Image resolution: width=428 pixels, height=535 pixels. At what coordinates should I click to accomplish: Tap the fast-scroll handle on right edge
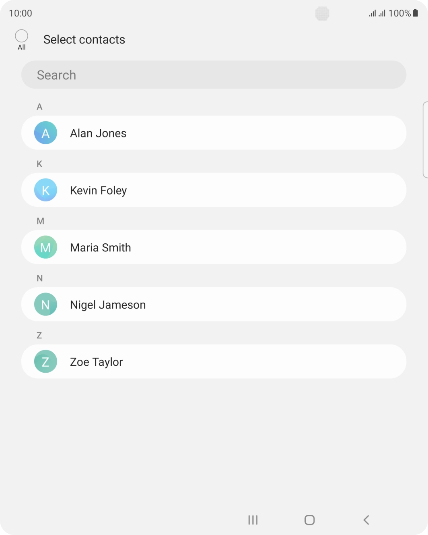[425, 139]
